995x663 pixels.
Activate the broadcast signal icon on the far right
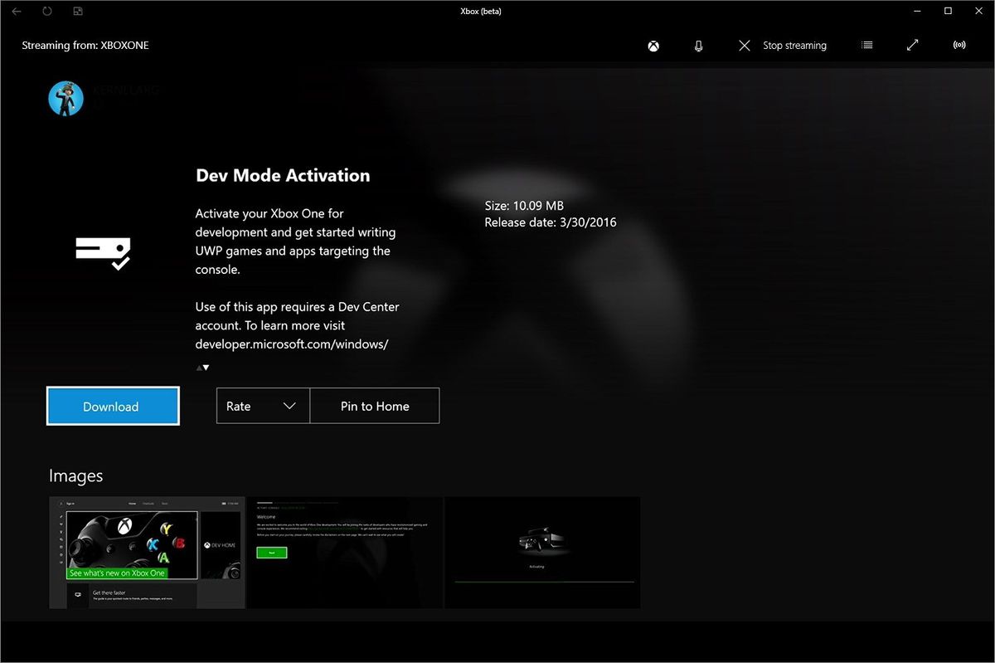(959, 46)
